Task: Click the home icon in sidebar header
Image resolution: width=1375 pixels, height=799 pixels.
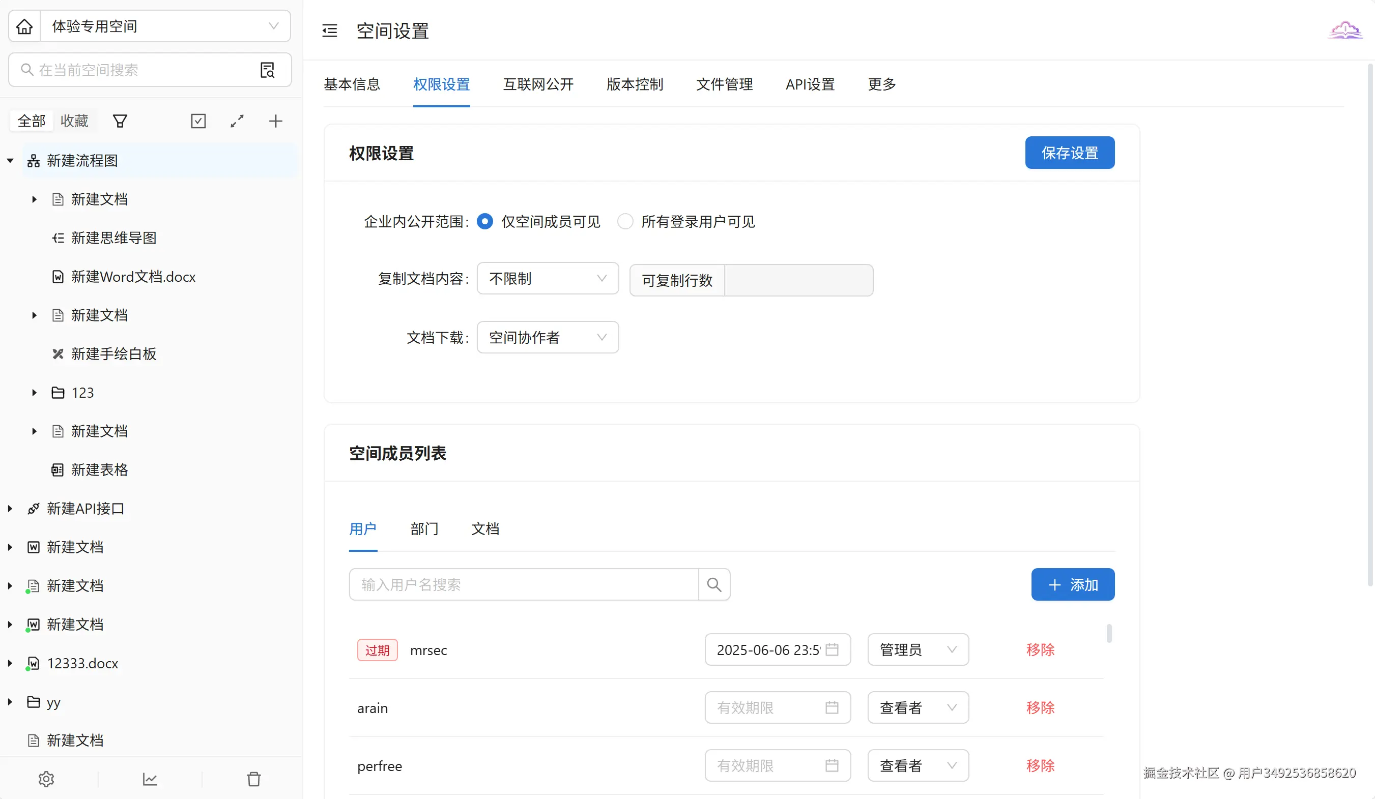Action: coord(24,26)
